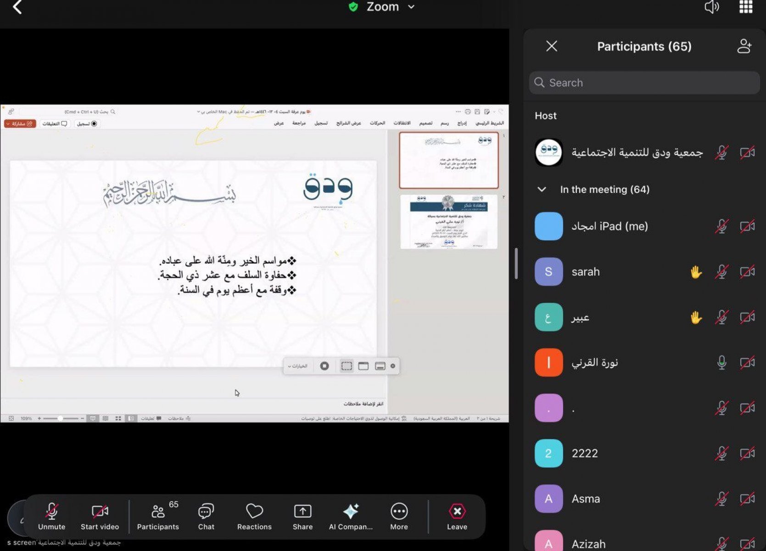Click the red مشاركة share button in PowerPoint
766x551 pixels.
20,124
